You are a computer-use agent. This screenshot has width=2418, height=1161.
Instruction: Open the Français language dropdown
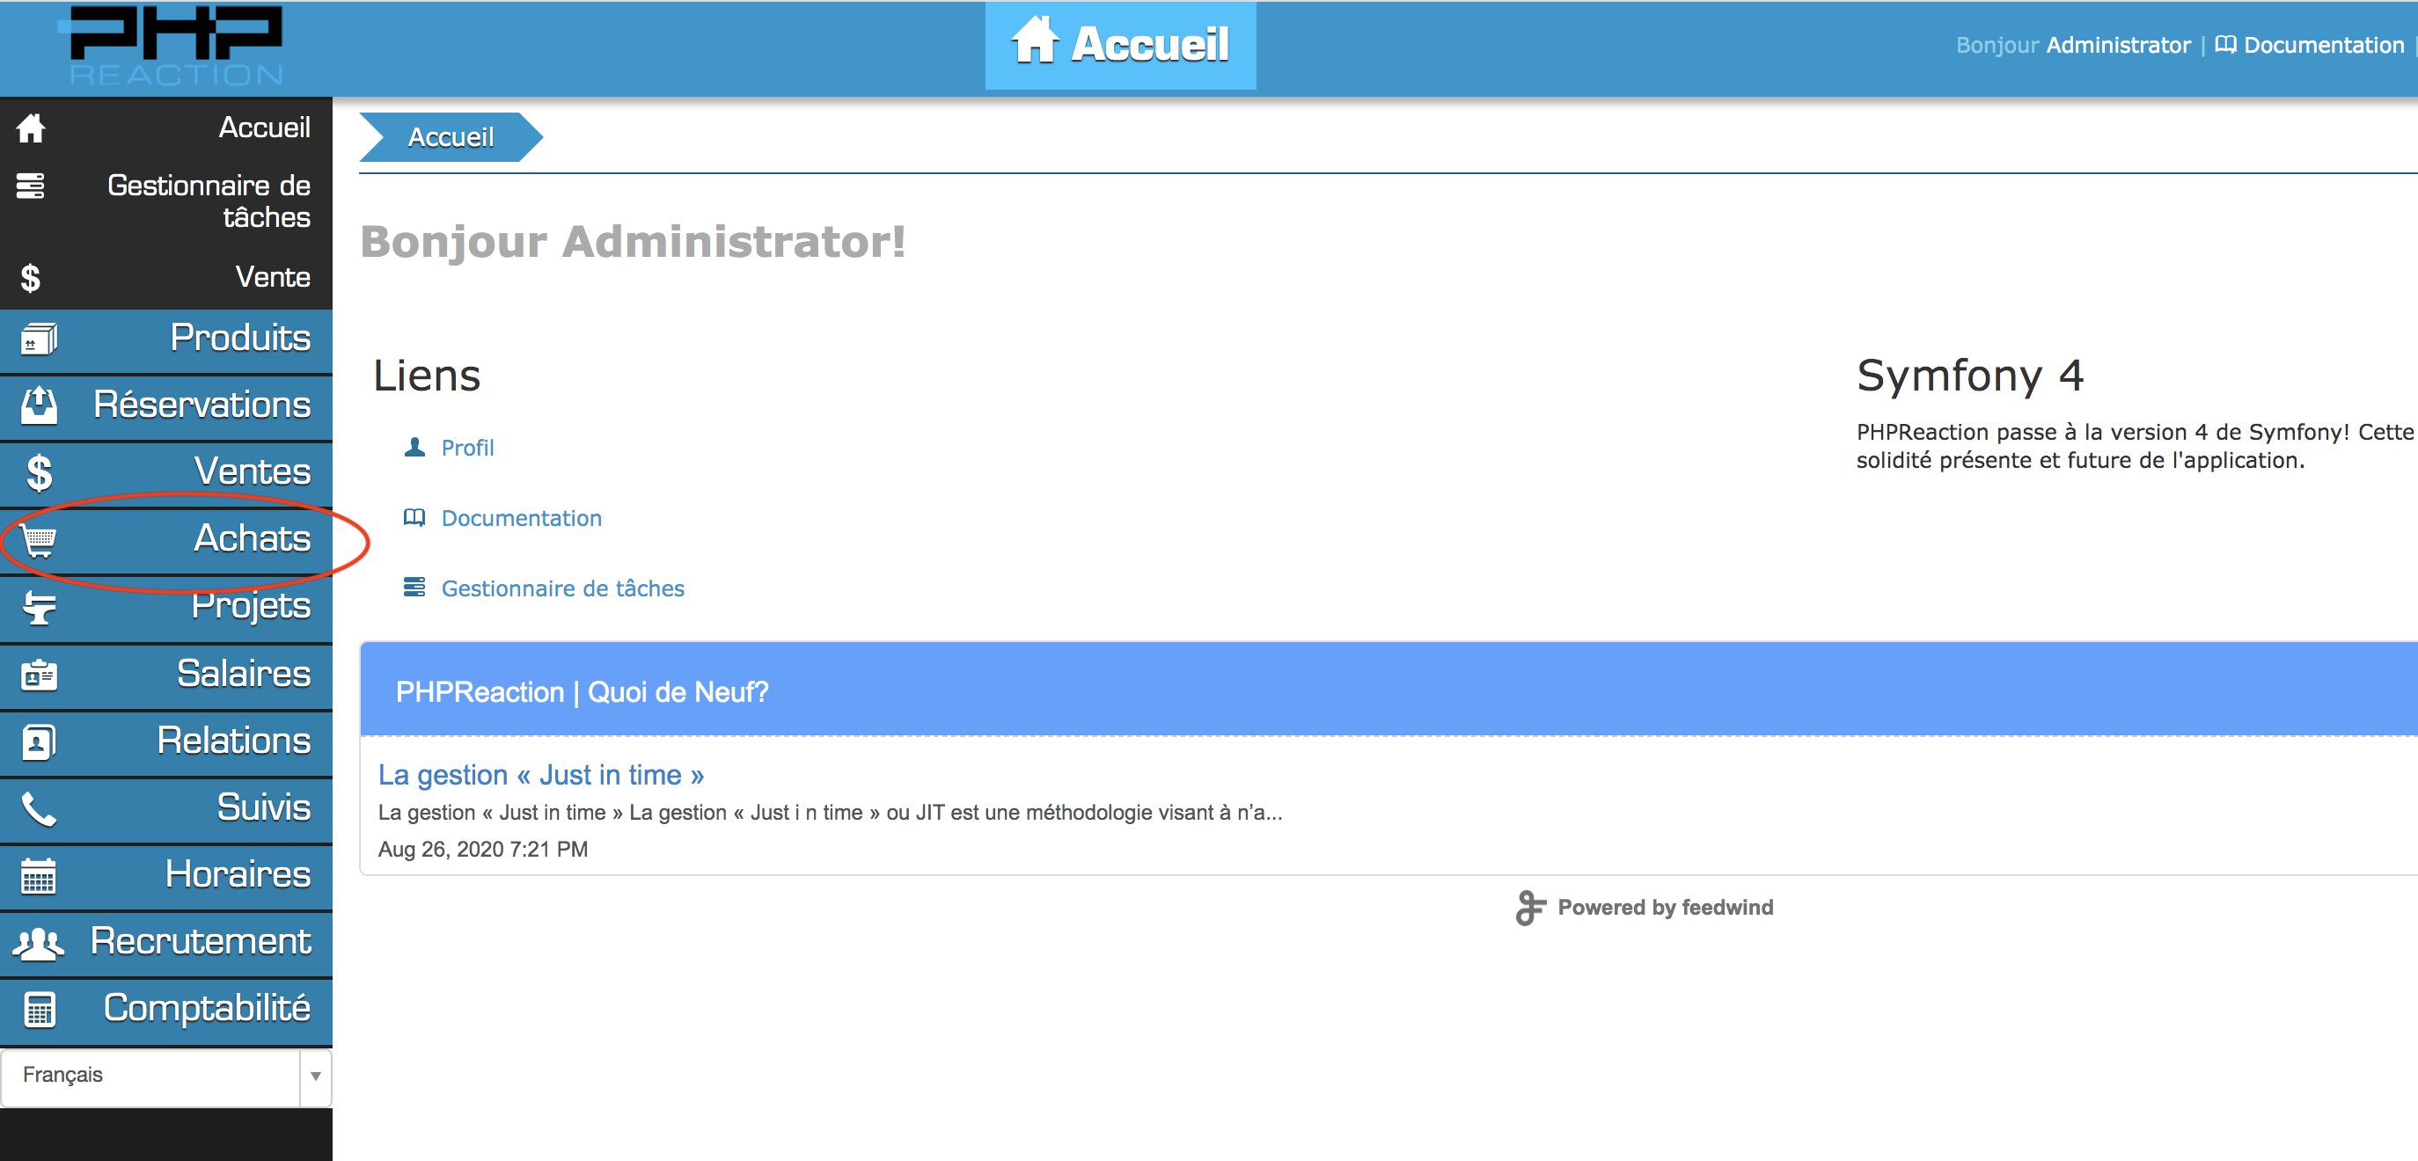tap(150, 1076)
